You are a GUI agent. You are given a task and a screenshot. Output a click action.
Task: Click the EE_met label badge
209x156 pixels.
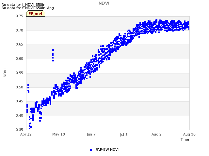point(36,14)
